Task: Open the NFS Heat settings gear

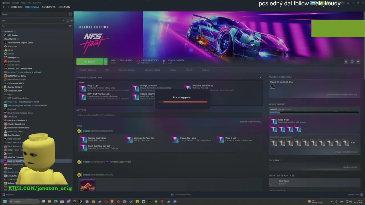Action: pos(346,62)
